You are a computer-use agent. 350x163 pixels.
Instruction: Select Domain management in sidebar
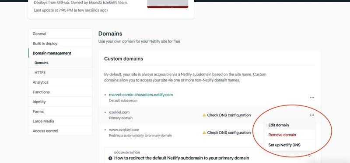point(60,53)
